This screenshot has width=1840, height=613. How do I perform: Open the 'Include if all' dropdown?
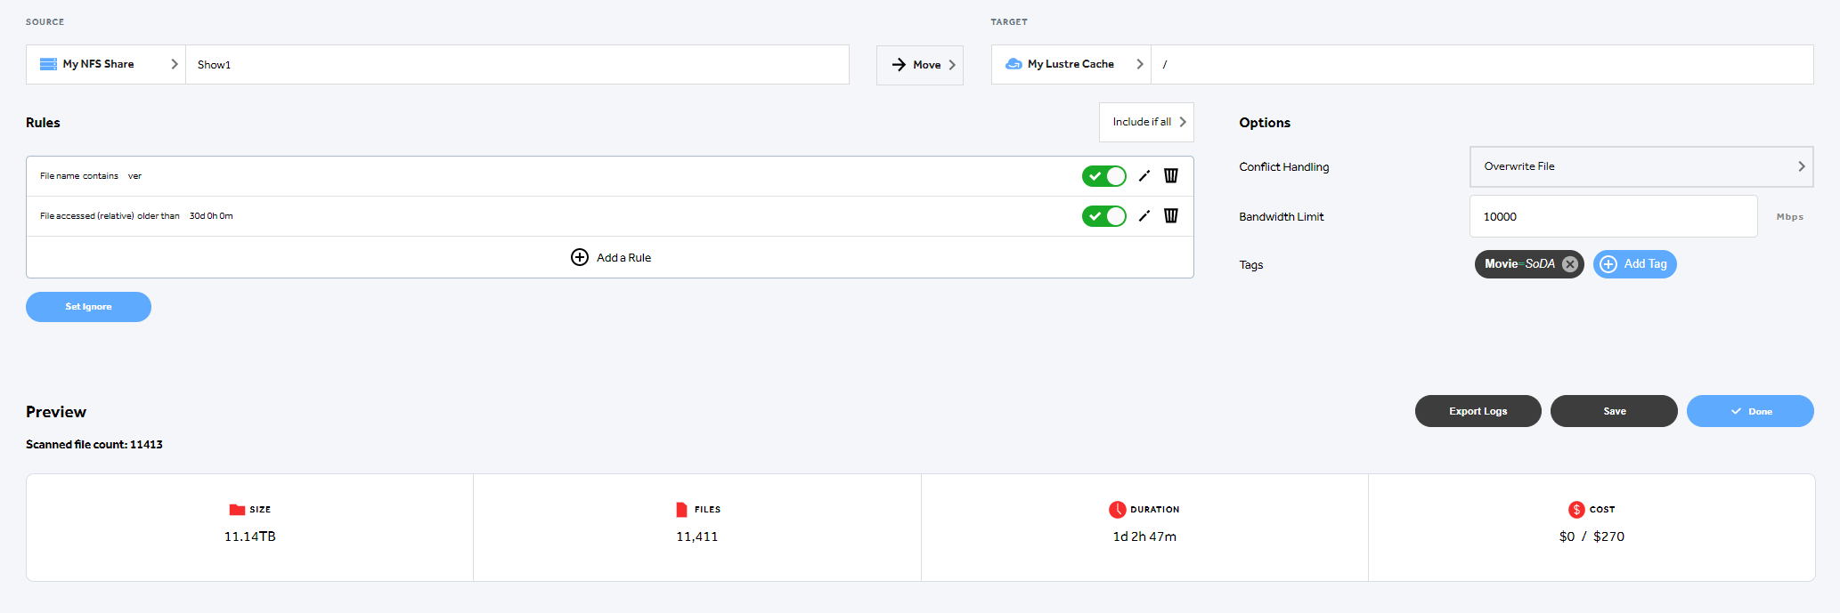pyautogui.click(x=1146, y=122)
